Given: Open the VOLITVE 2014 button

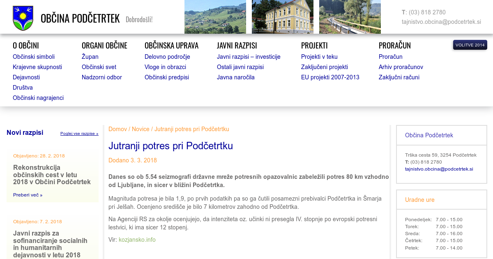Looking at the screenshot, I should (x=470, y=45).
